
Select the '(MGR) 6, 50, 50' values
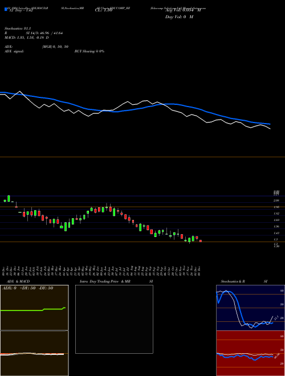pyautogui.click(x=55, y=47)
